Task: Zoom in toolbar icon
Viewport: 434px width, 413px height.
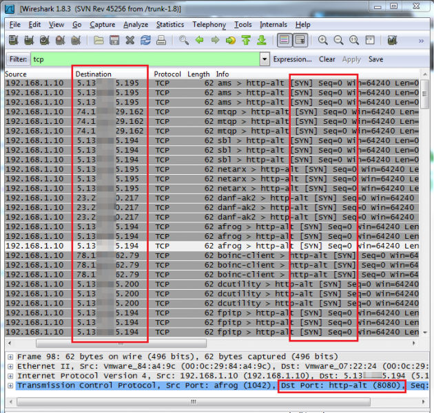Action: pyautogui.click(x=322, y=41)
